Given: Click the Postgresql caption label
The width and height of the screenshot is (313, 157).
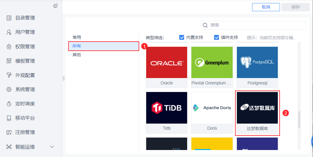Looking at the screenshot, I should [257, 83].
